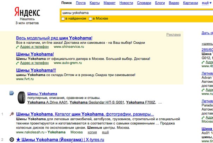Click the Реклама label link
The width and height of the screenshot is (213, 143).
pyautogui.click(x=174, y=35)
